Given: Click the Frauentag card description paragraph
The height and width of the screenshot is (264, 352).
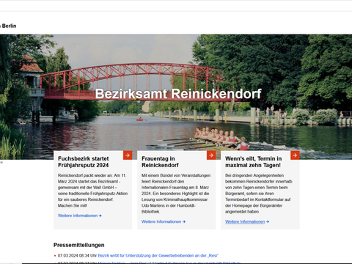Looking at the screenshot, I should 176,194.
